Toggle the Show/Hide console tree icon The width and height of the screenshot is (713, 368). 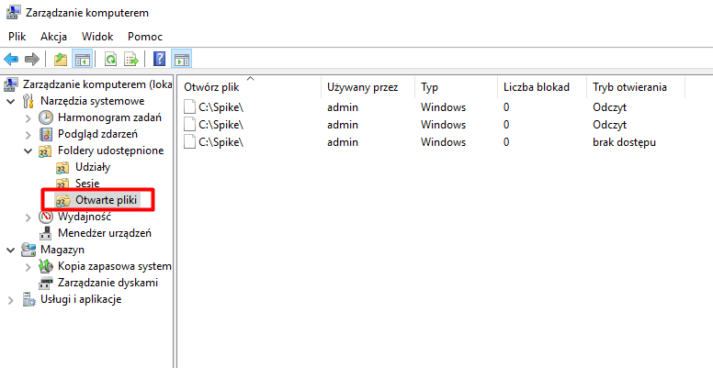point(83,60)
